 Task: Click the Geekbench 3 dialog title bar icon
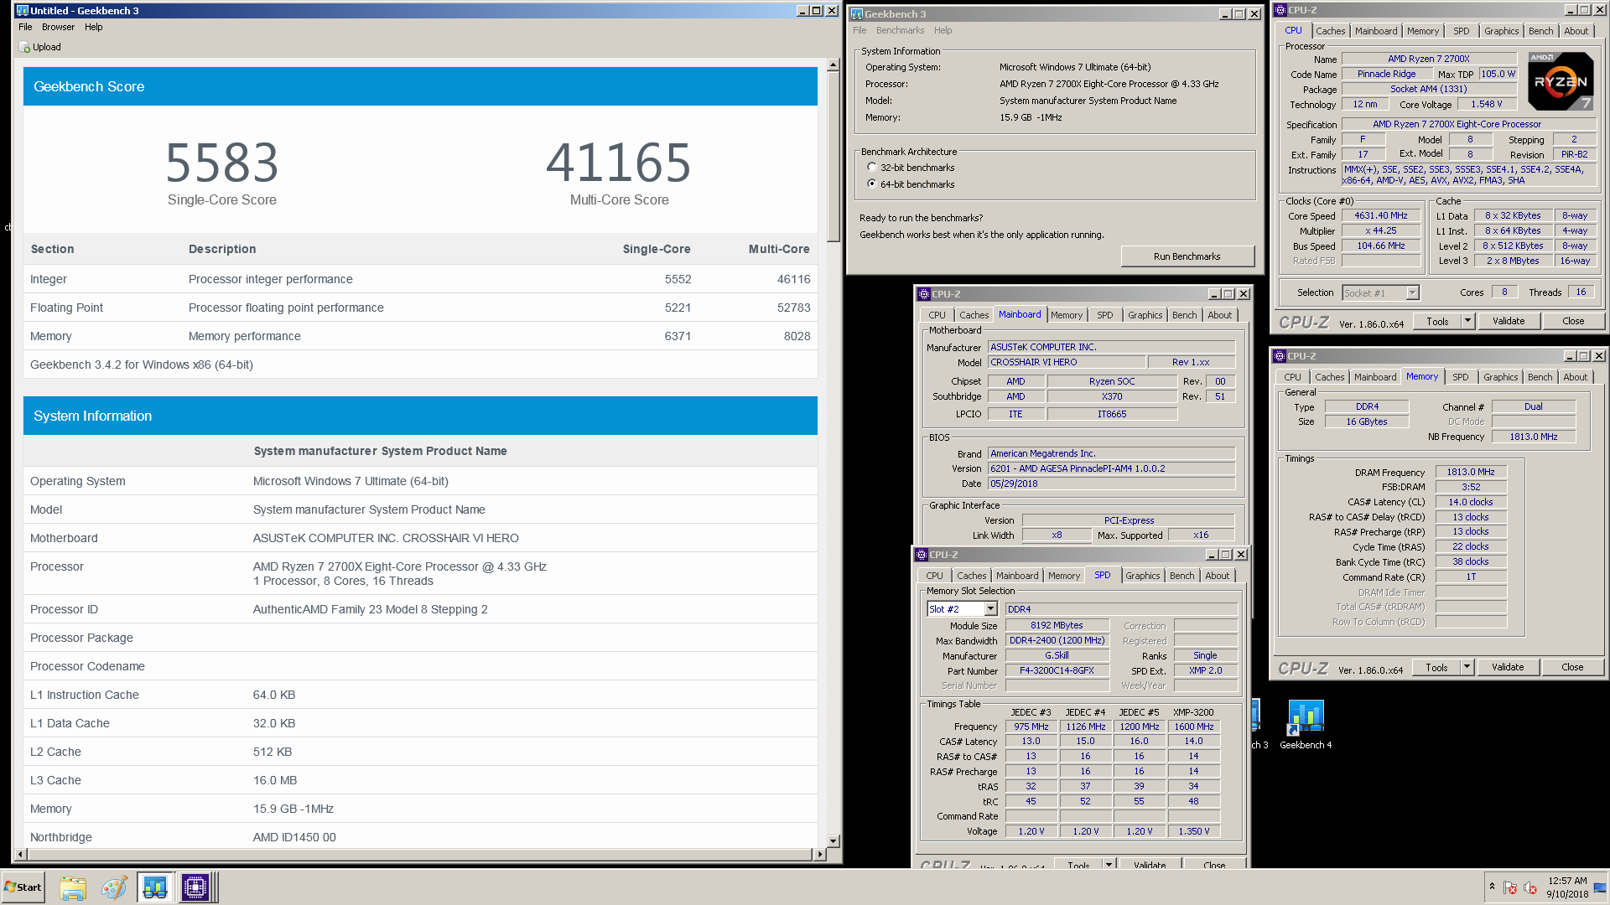[x=857, y=14]
